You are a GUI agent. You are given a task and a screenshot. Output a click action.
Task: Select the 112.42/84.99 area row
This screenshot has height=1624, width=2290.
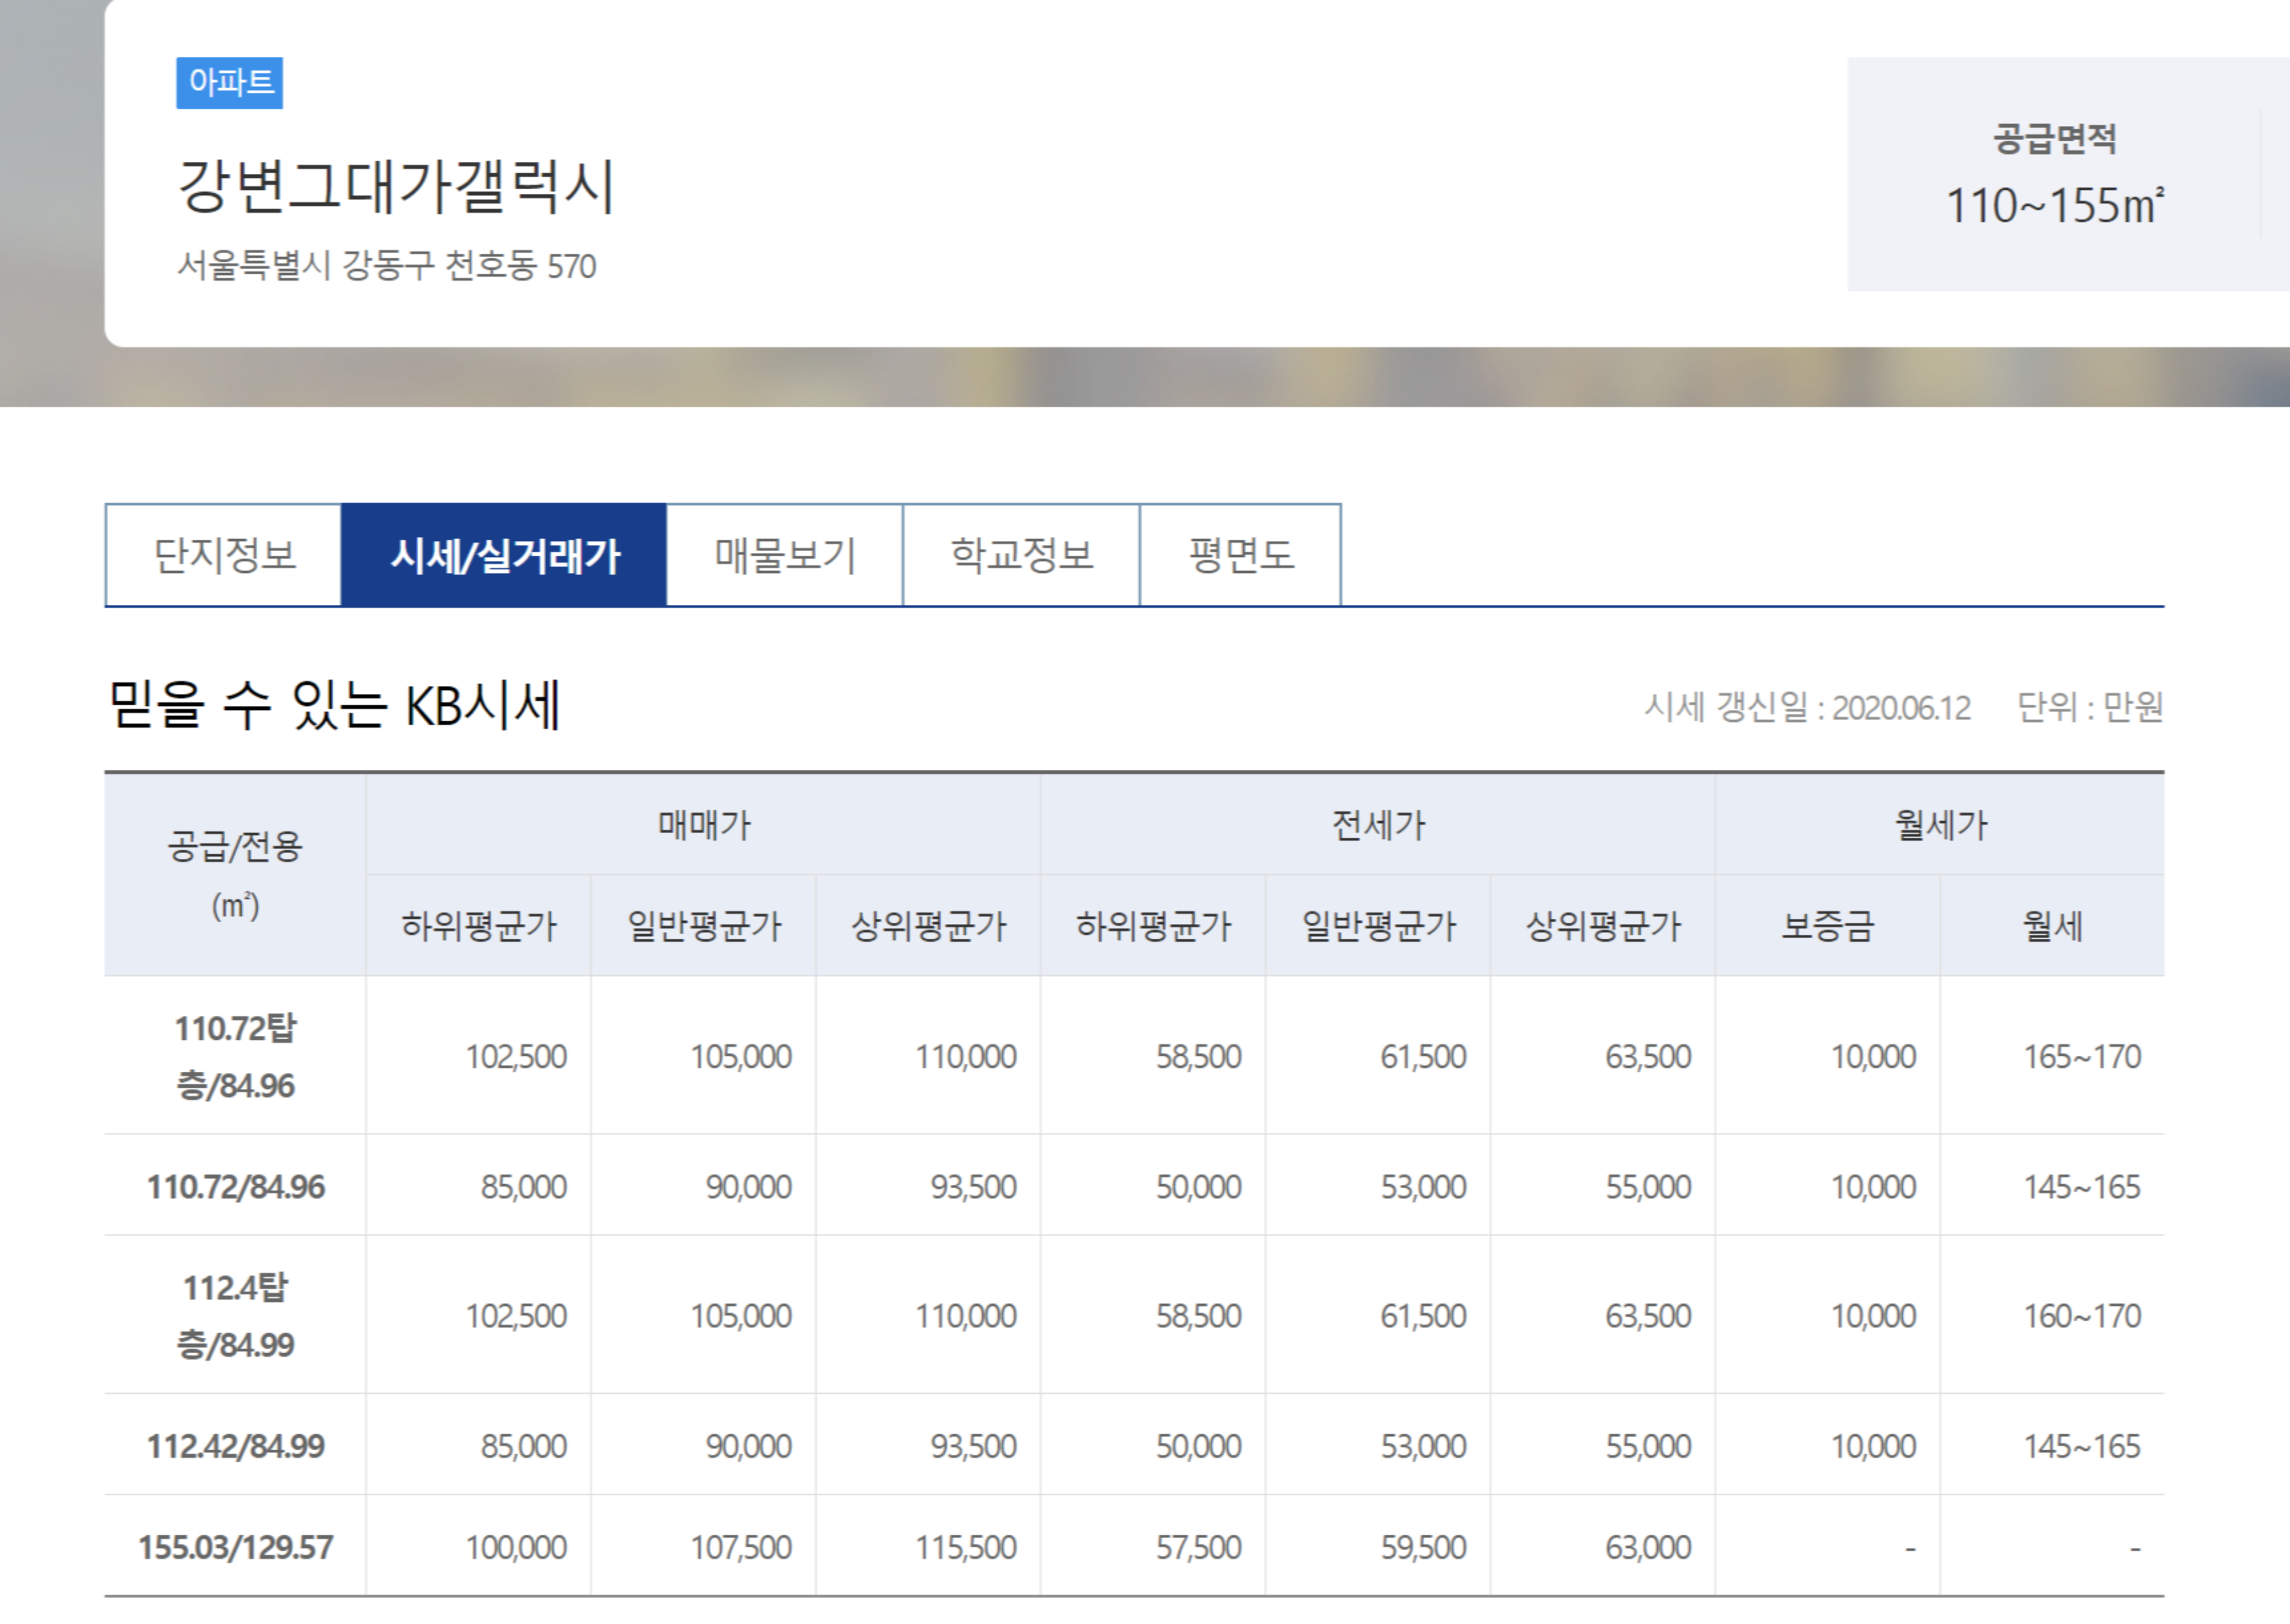pyautogui.click(x=235, y=1446)
